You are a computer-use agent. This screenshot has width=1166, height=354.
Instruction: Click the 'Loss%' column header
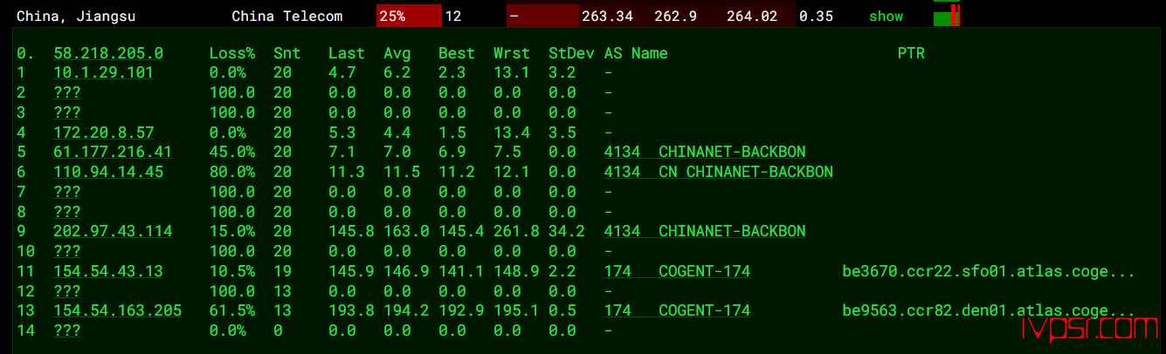[231, 53]
